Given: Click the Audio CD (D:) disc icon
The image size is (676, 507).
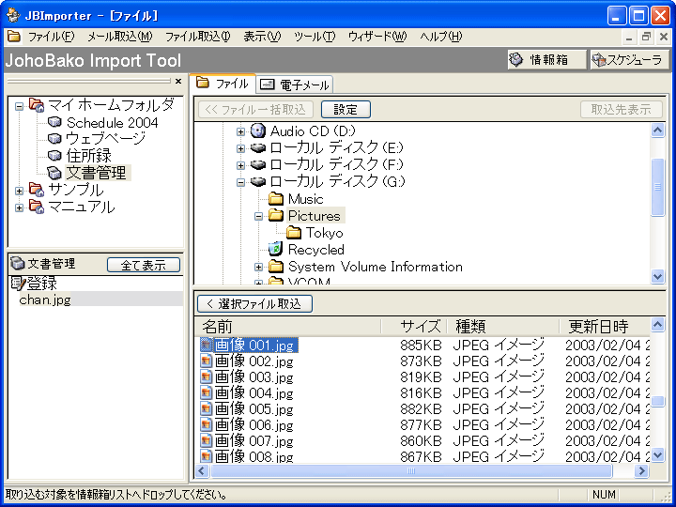Looking at the screenshot, I should coord(258,131).
